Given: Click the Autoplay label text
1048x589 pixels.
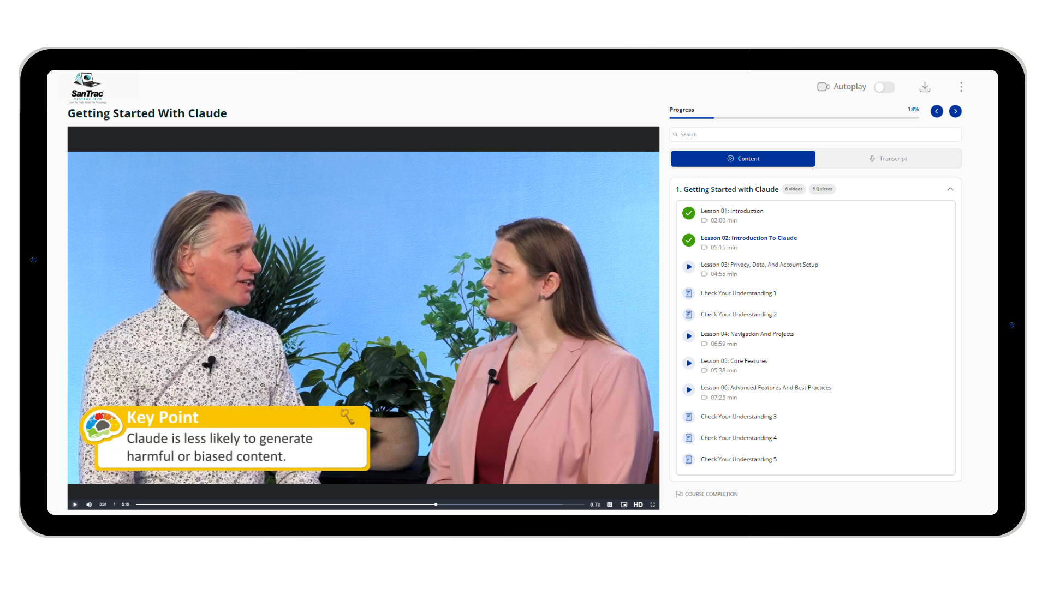Looking at the screenshot, I should (x=850, y=87).
